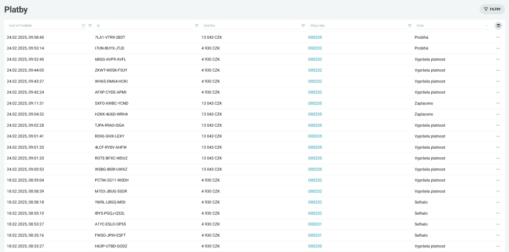Click Probíhá status for 7LA1-VTR9-2B3T
The width and height of the screenshot is (509, 252).
coord(421,37)
